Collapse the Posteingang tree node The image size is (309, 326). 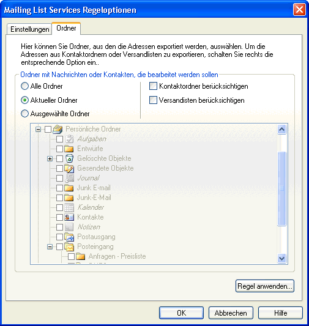50,246
